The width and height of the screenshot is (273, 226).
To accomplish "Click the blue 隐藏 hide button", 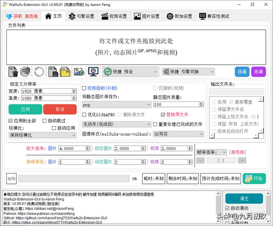I will coord(242,72).
